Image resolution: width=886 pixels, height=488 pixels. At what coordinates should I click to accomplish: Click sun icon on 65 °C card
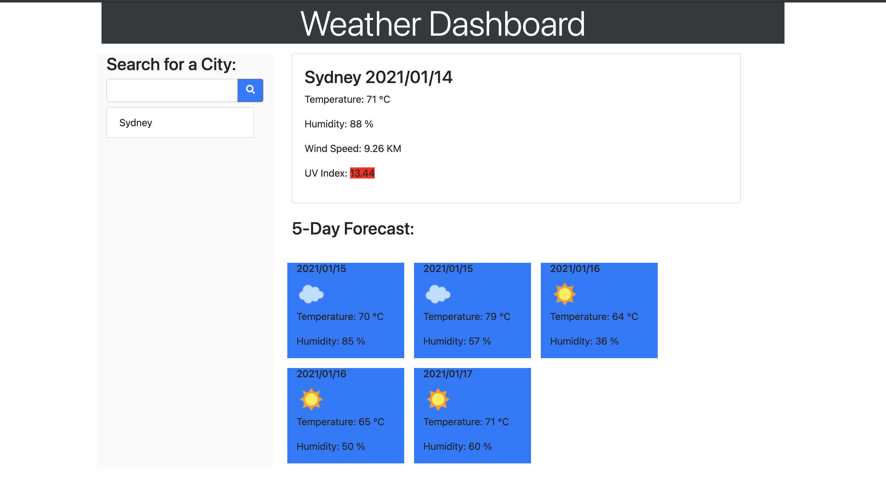coord(311,399)
